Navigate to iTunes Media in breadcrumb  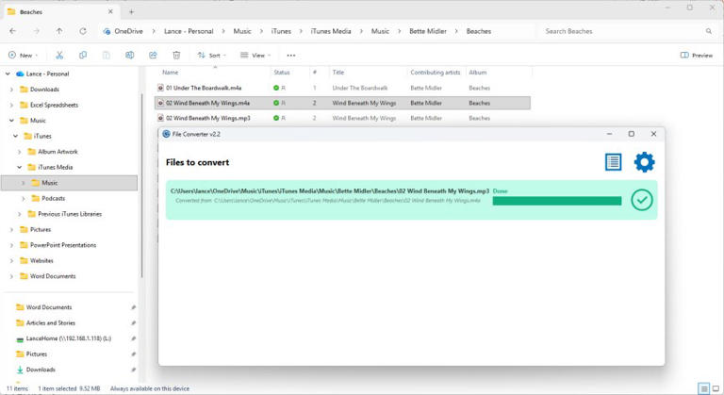pos(331,31)
